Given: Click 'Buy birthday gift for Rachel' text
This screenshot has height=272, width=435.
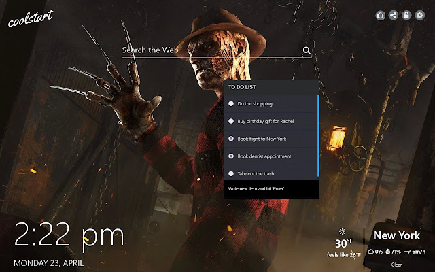Looking at the screenshot, I should click(266, 121).
